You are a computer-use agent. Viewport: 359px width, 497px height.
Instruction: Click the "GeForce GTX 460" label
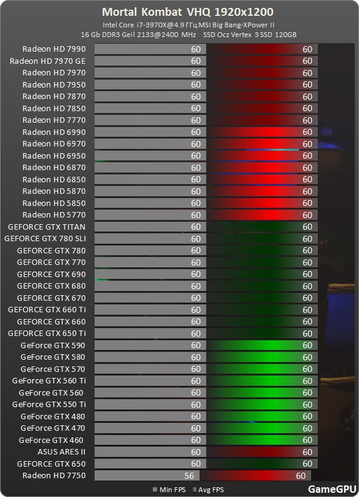pyautogui.click(x=51, y=440)
